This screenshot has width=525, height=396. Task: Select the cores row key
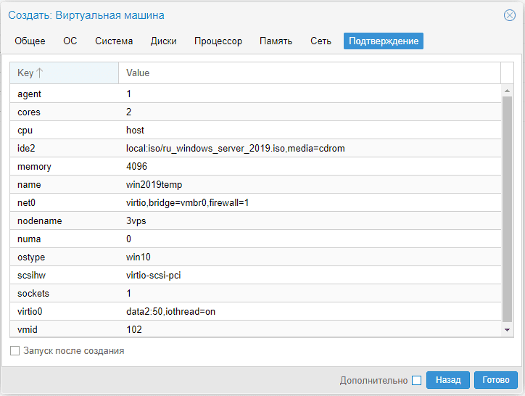tap(29, 112)
